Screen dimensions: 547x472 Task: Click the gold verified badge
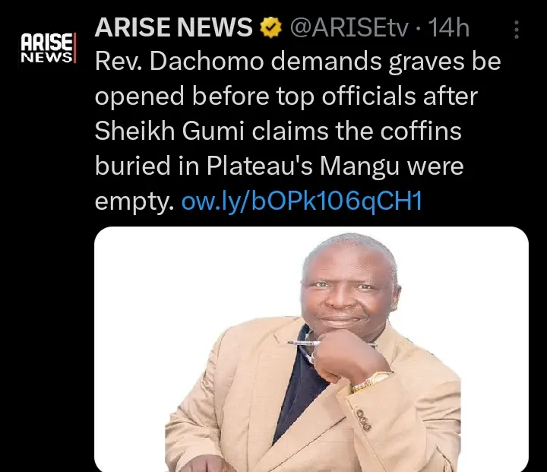tap(271, 28)
